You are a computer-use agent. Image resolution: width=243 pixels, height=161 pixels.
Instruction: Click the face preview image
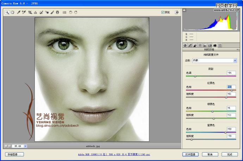(x=92, y=79)
